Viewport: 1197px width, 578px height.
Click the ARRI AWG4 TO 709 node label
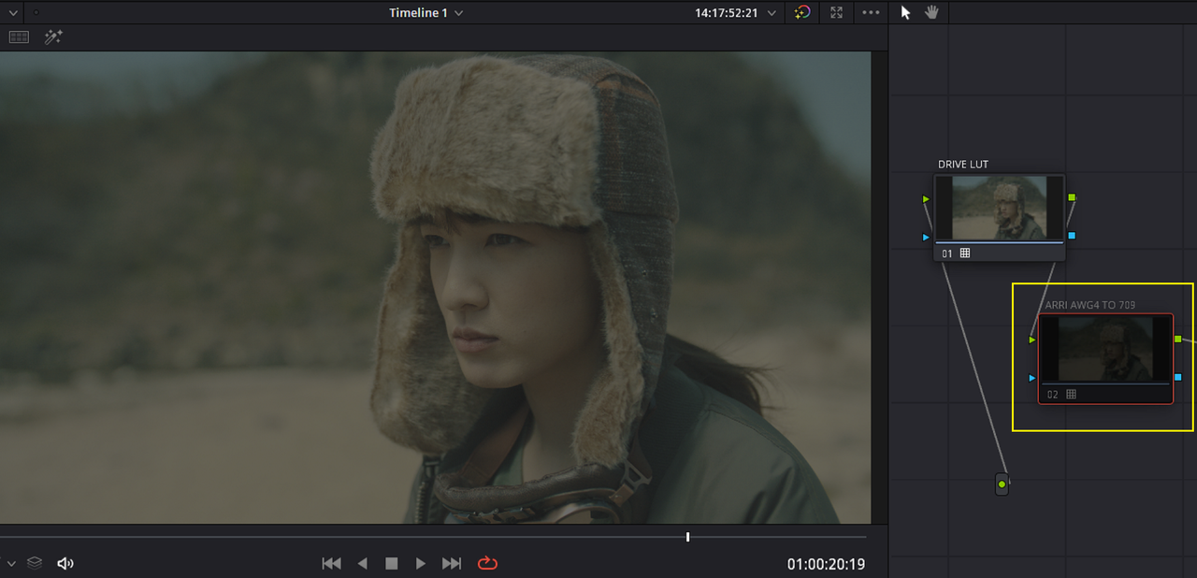coord(1092,305)
